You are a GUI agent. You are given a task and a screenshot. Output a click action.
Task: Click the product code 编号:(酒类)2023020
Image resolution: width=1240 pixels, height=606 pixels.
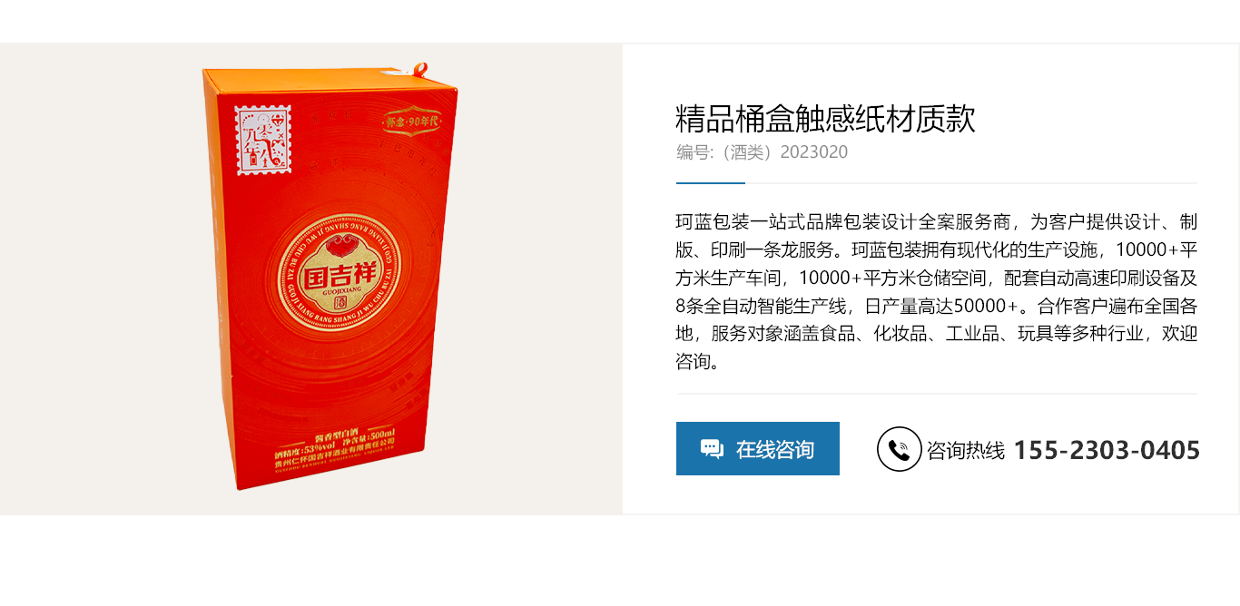click(762, 152)
